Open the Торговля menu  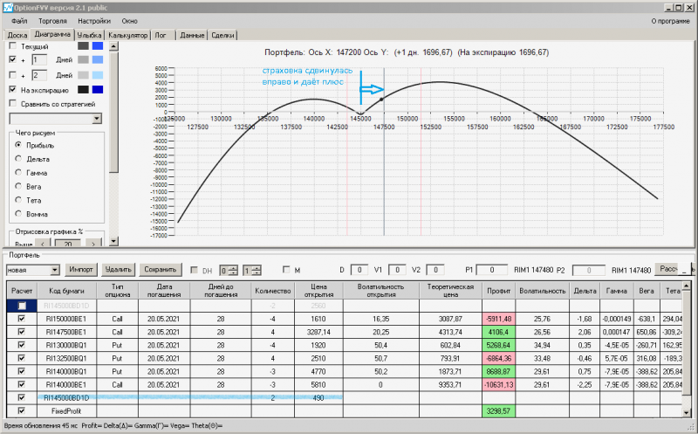click(51, 19)
